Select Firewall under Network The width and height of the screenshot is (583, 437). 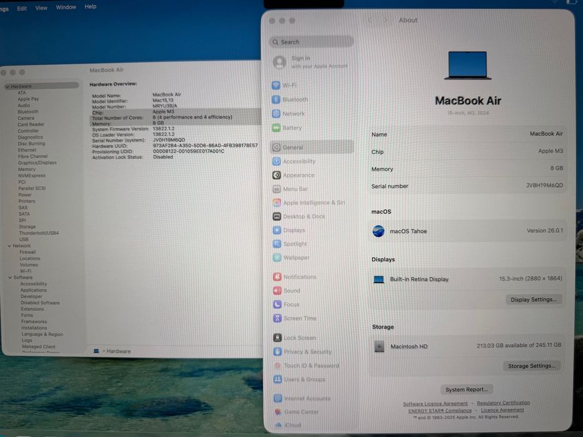[x=27, y=252]
